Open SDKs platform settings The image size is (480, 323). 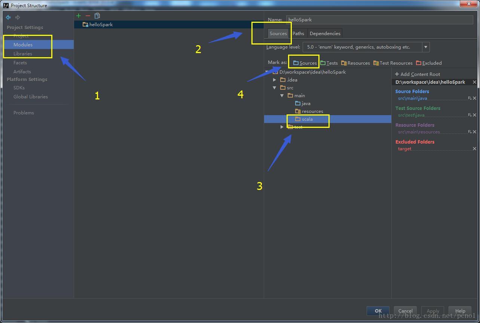(19, 87)
